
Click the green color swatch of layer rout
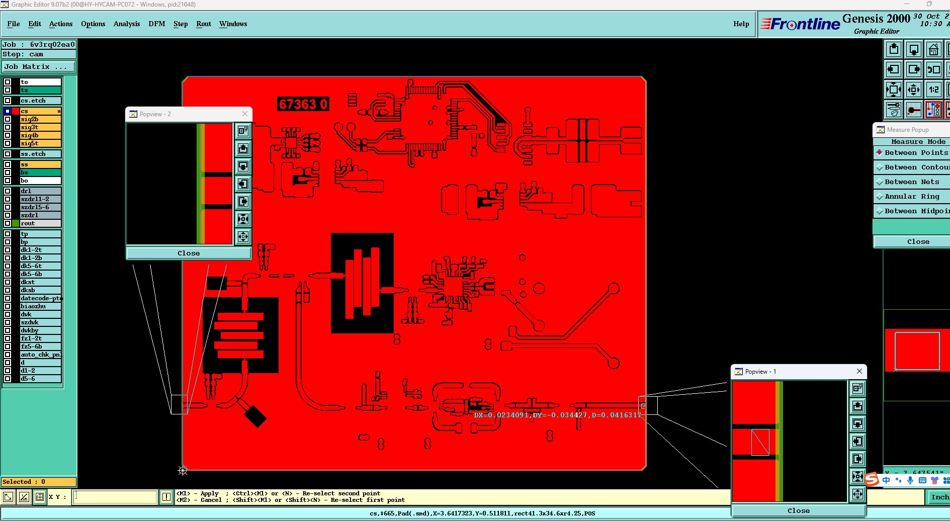[16, 223]
